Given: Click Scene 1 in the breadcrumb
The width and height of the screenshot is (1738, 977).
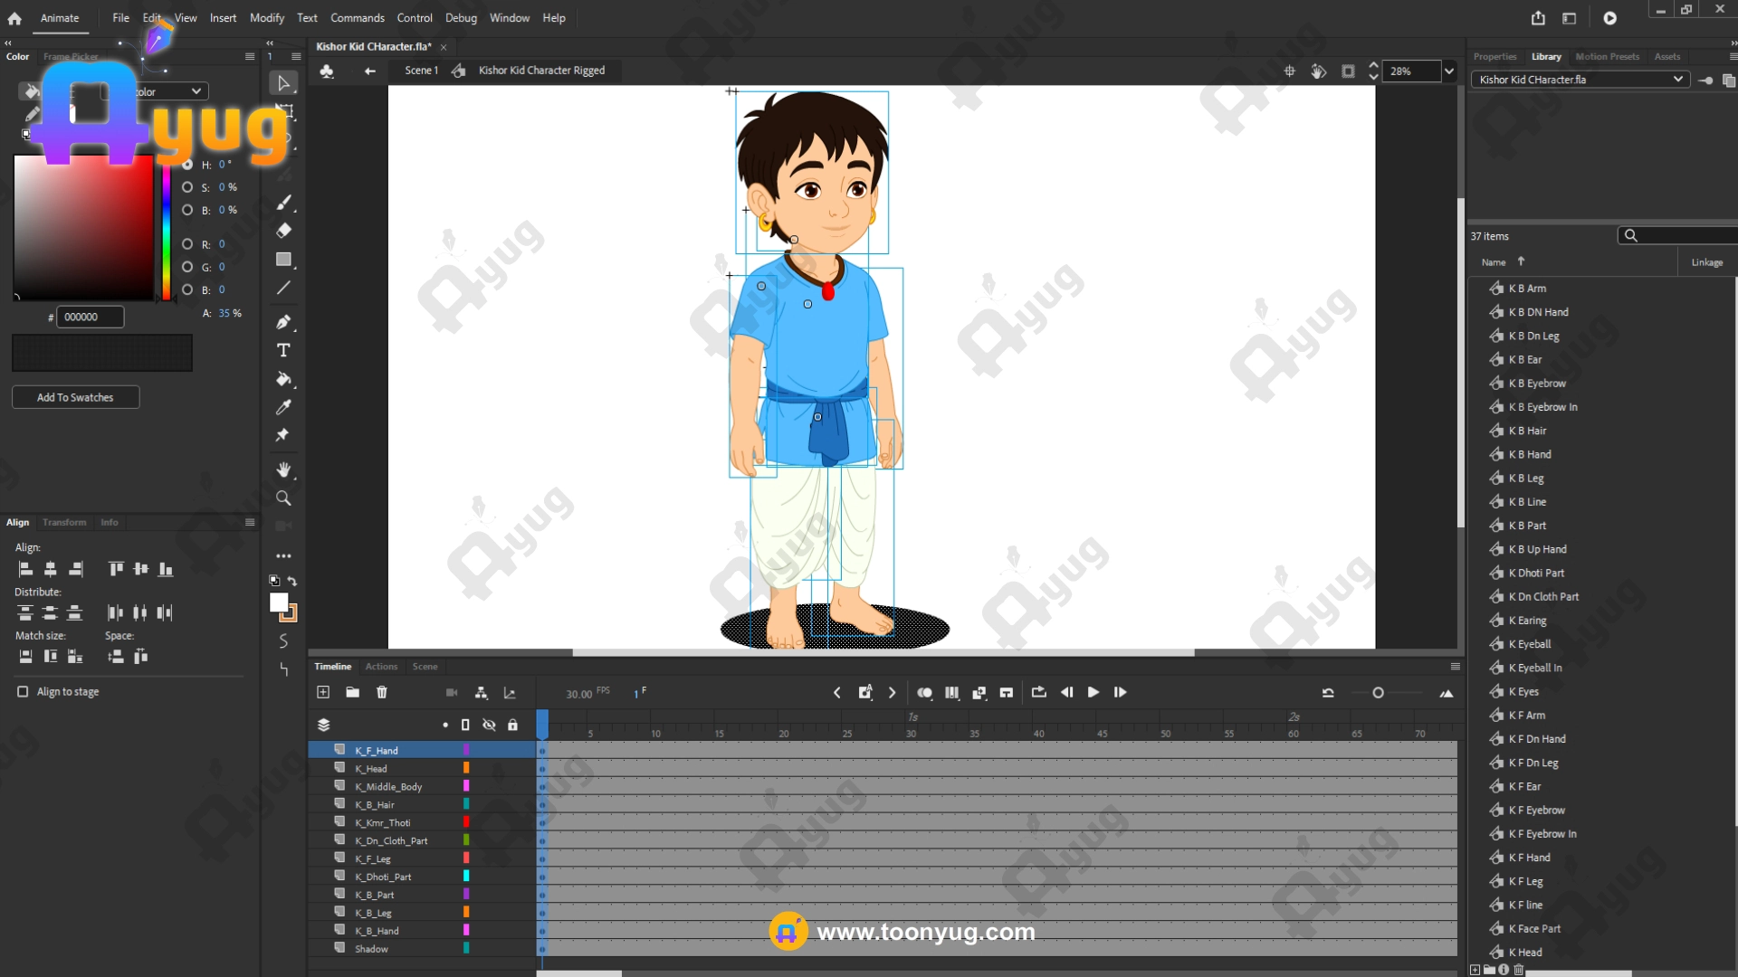Looking at the screenshot, I should [x=421, y=71].
